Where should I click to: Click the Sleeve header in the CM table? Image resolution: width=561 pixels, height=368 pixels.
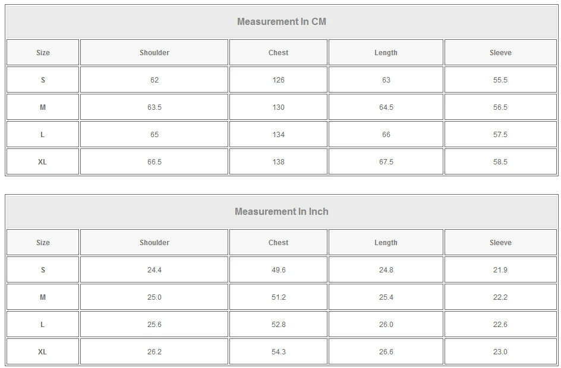click(500, 53)
